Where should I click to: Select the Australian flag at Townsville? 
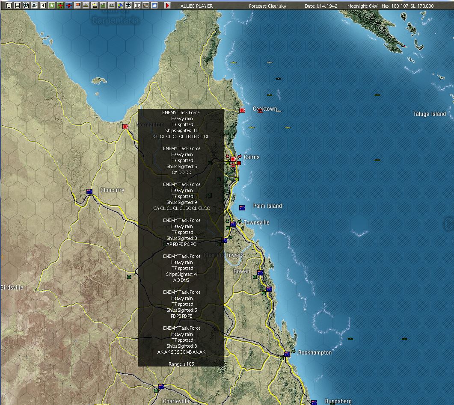coord(233,224)
